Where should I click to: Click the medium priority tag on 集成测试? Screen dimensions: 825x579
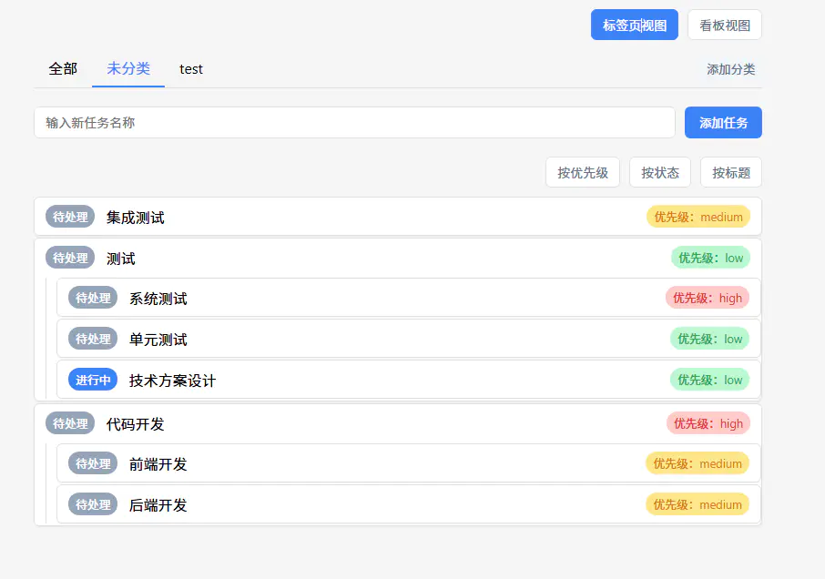(x=698, y=217)
